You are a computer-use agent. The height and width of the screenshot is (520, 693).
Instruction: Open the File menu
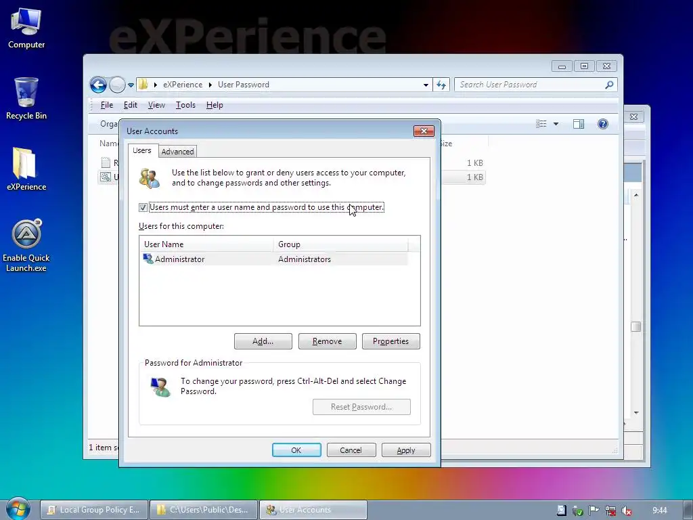point(106,105)
